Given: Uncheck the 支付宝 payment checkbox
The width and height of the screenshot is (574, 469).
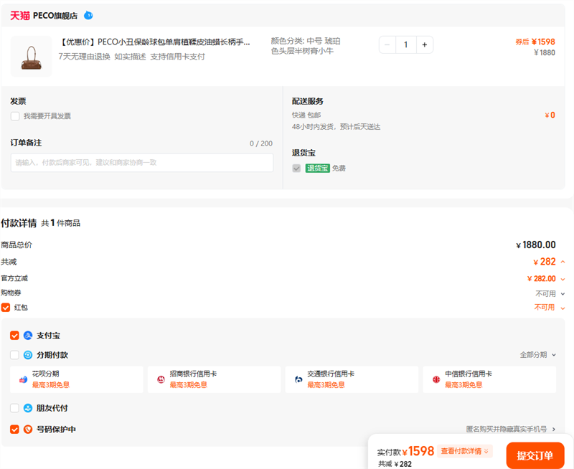Looking at the screenshot, I should pos(15,335).
